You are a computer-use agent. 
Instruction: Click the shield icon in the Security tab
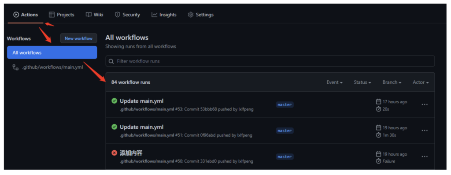coord(117,15)
